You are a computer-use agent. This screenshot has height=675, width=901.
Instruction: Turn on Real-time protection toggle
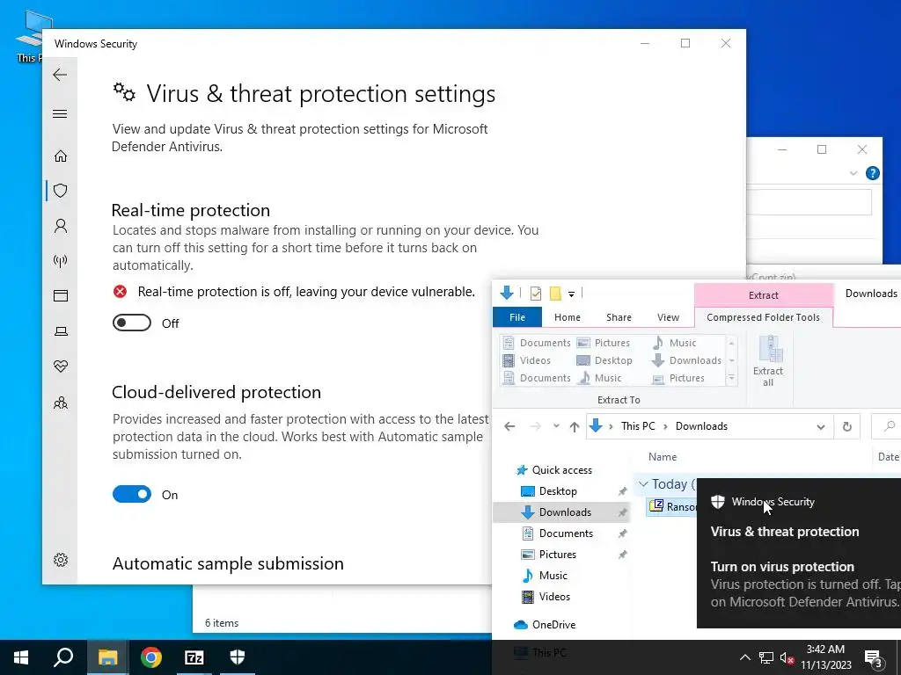(x=132, y=323)
